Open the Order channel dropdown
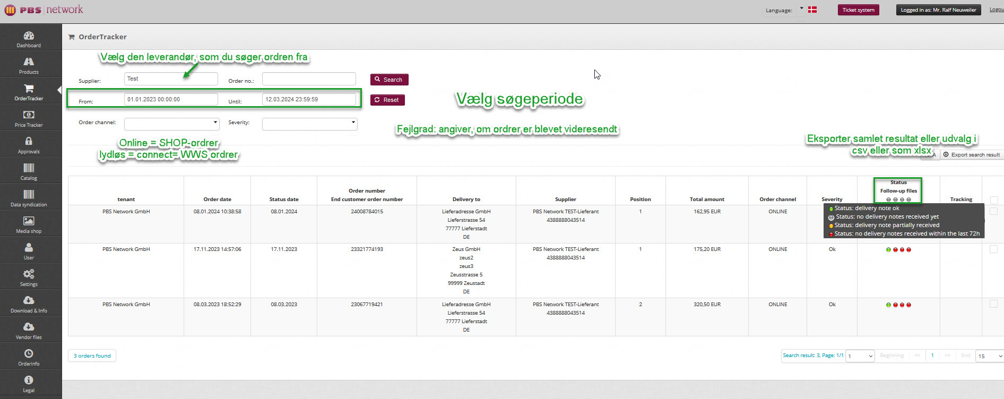The image size is (1004, 399). click(172, 124)
